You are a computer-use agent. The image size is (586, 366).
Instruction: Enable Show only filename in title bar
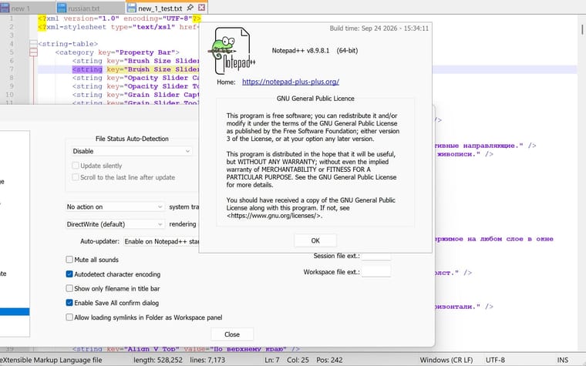(69, 288)
